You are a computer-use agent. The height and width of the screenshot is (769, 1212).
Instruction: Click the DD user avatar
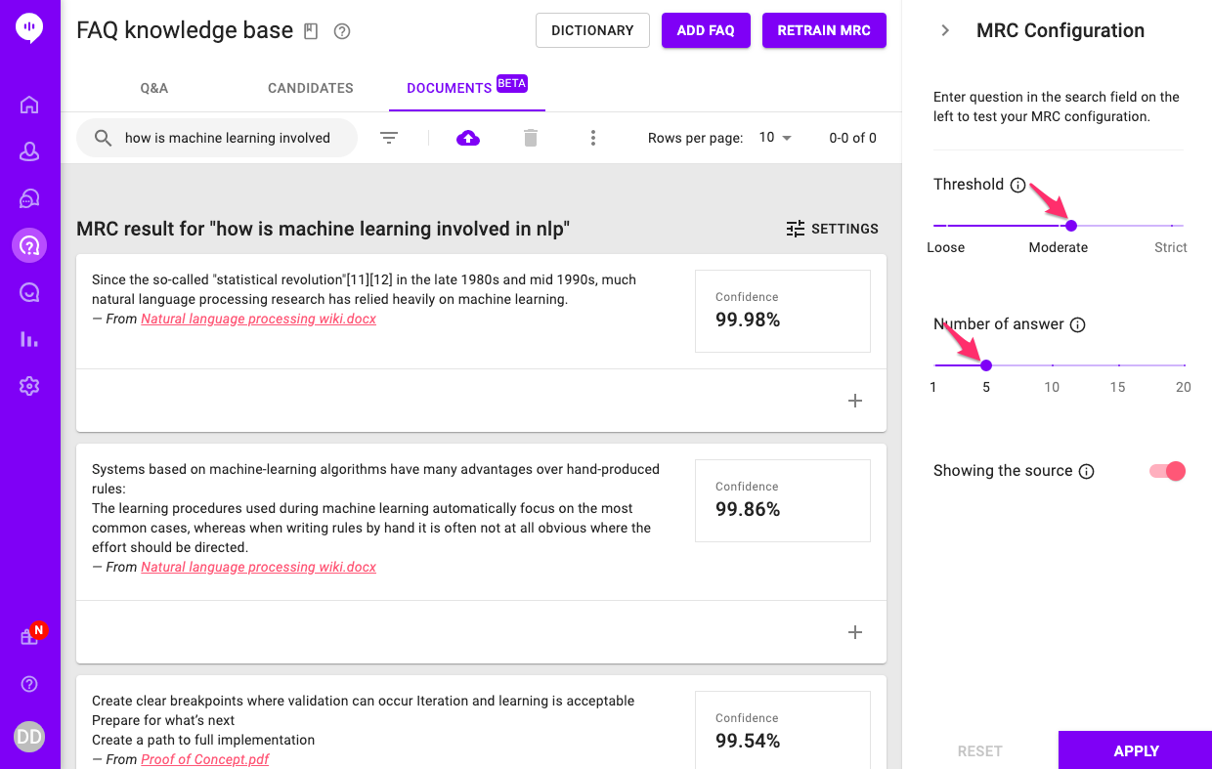point(29,737)
